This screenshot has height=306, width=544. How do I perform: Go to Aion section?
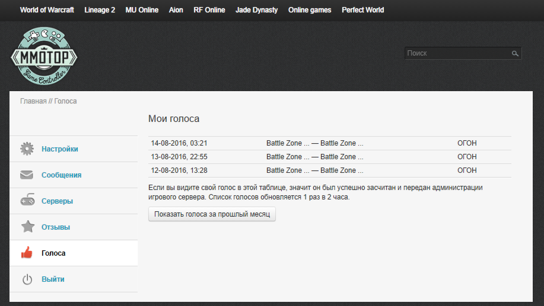coord(176,10)
